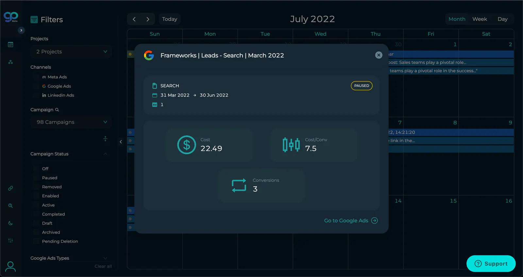Image resolution: width=523 pixels, height=277 pixels.
Task: Clear all filters
Action: (103, 266)
